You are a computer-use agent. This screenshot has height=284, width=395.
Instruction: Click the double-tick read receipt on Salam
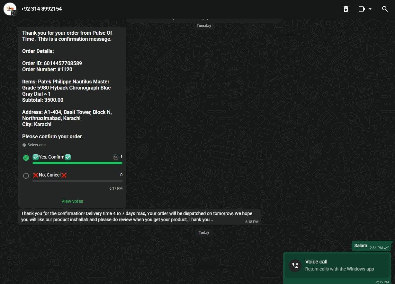click(387, 248)
